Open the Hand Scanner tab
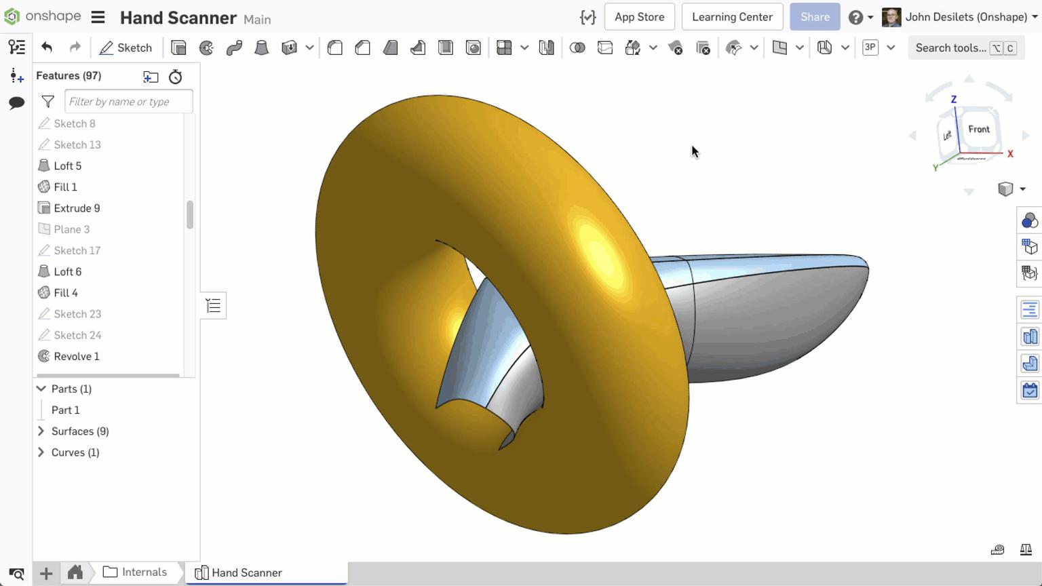 point(246,572)
